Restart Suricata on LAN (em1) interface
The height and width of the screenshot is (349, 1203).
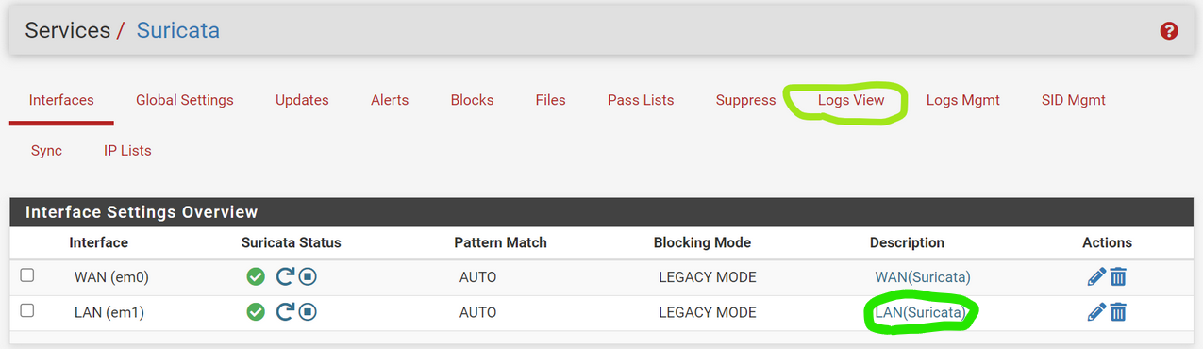[x=285, y=311]
